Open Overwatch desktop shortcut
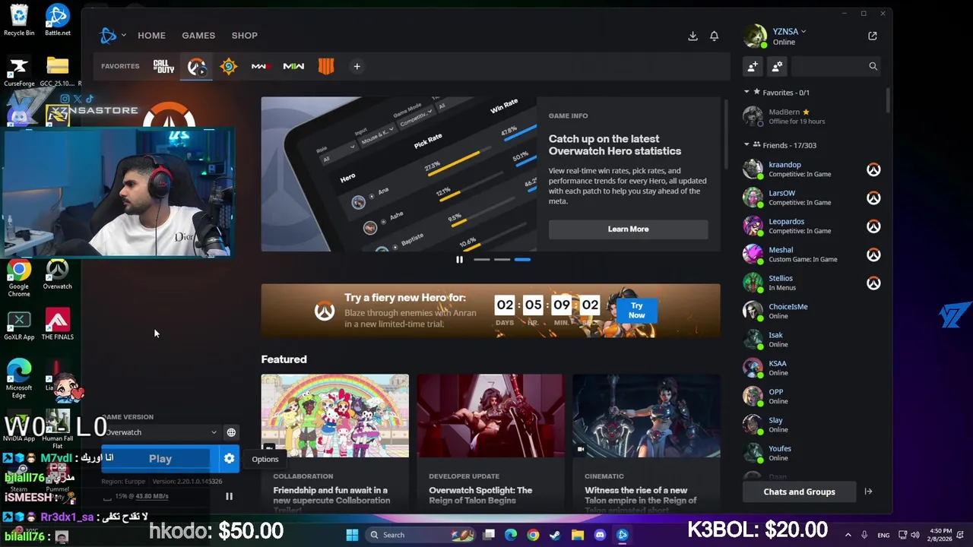This screenshot has width=973, height=547. [57, 275]
